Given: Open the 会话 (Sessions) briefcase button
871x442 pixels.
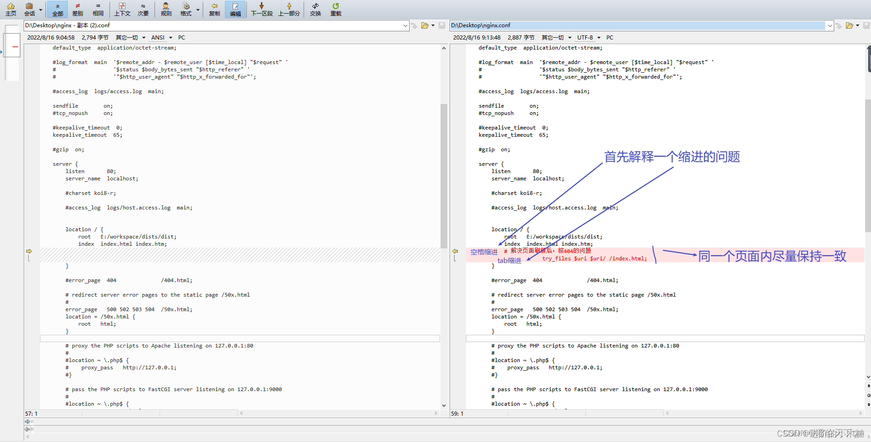Looking at the screenshot, I should 30,9.
